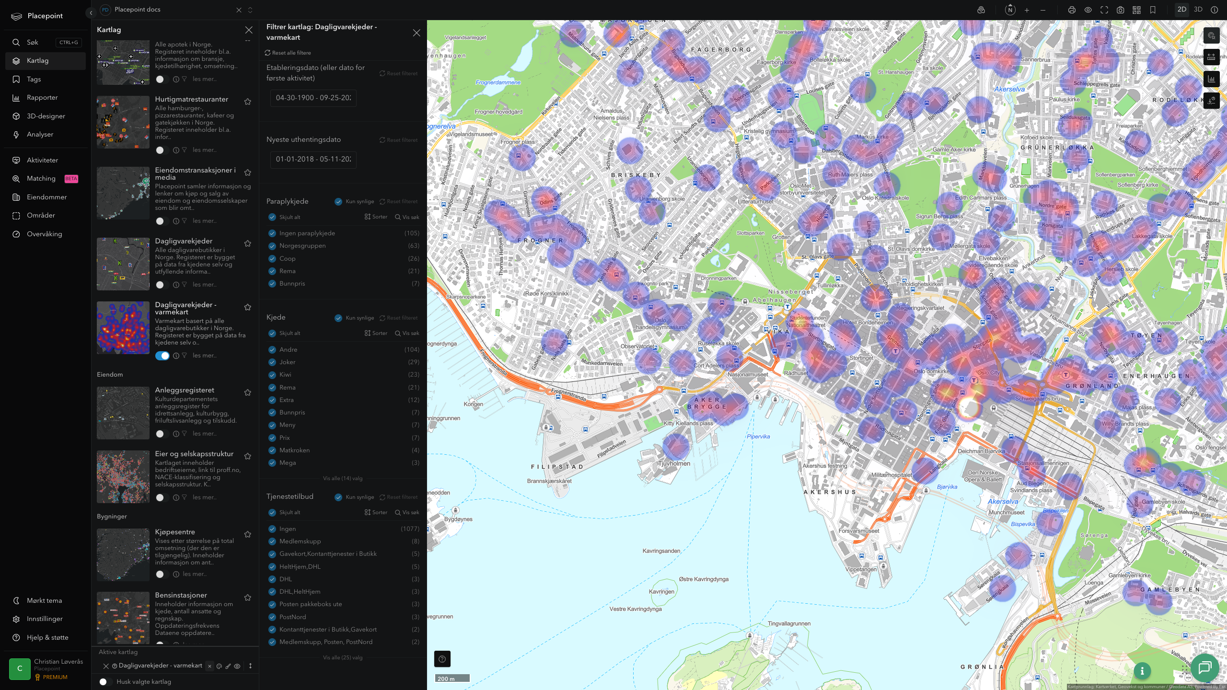Screen dimensions: 1227x690
Task: Open Overvåking in the sidebar
Action: click(x=46, y=234)
